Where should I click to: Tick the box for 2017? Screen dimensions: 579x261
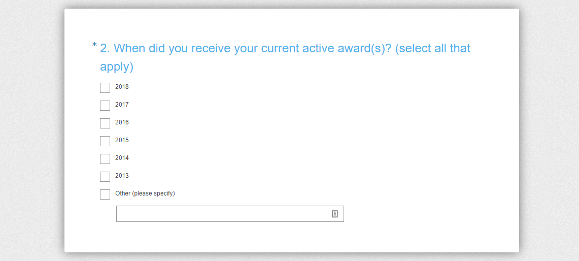(x=105, y=106)
